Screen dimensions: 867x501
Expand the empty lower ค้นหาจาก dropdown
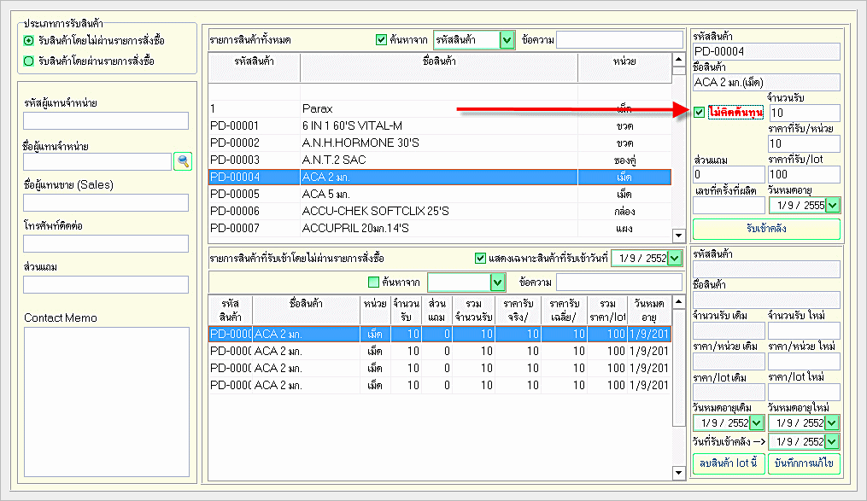[498, 283]
